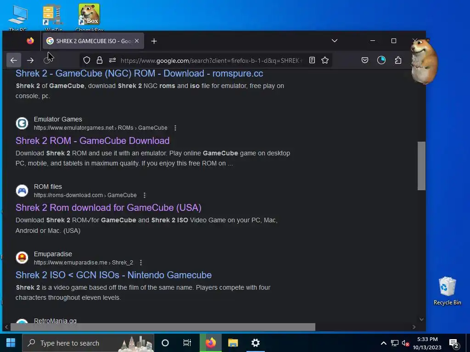
Task: Expand the list all tabs chevron
Action: click(x=335, y=41)
